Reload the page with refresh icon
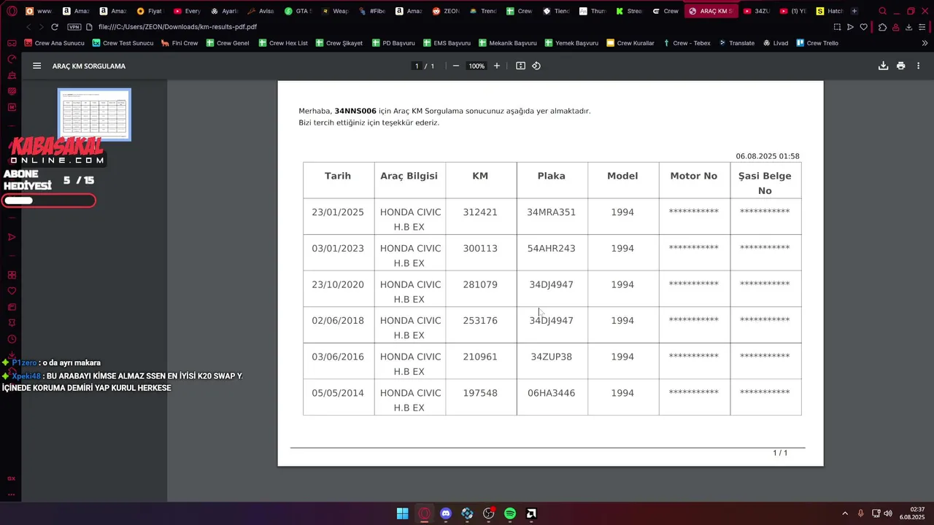This screenshot has height=525, width=934. tap(54, 27)
